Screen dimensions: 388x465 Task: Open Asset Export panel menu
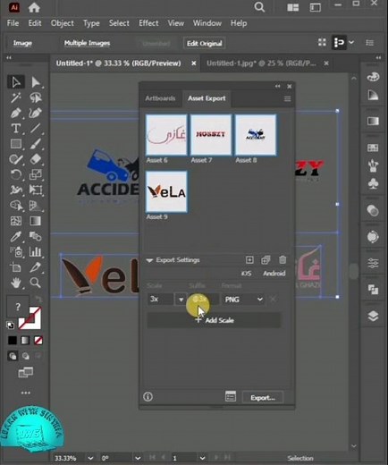click(287, 98)
